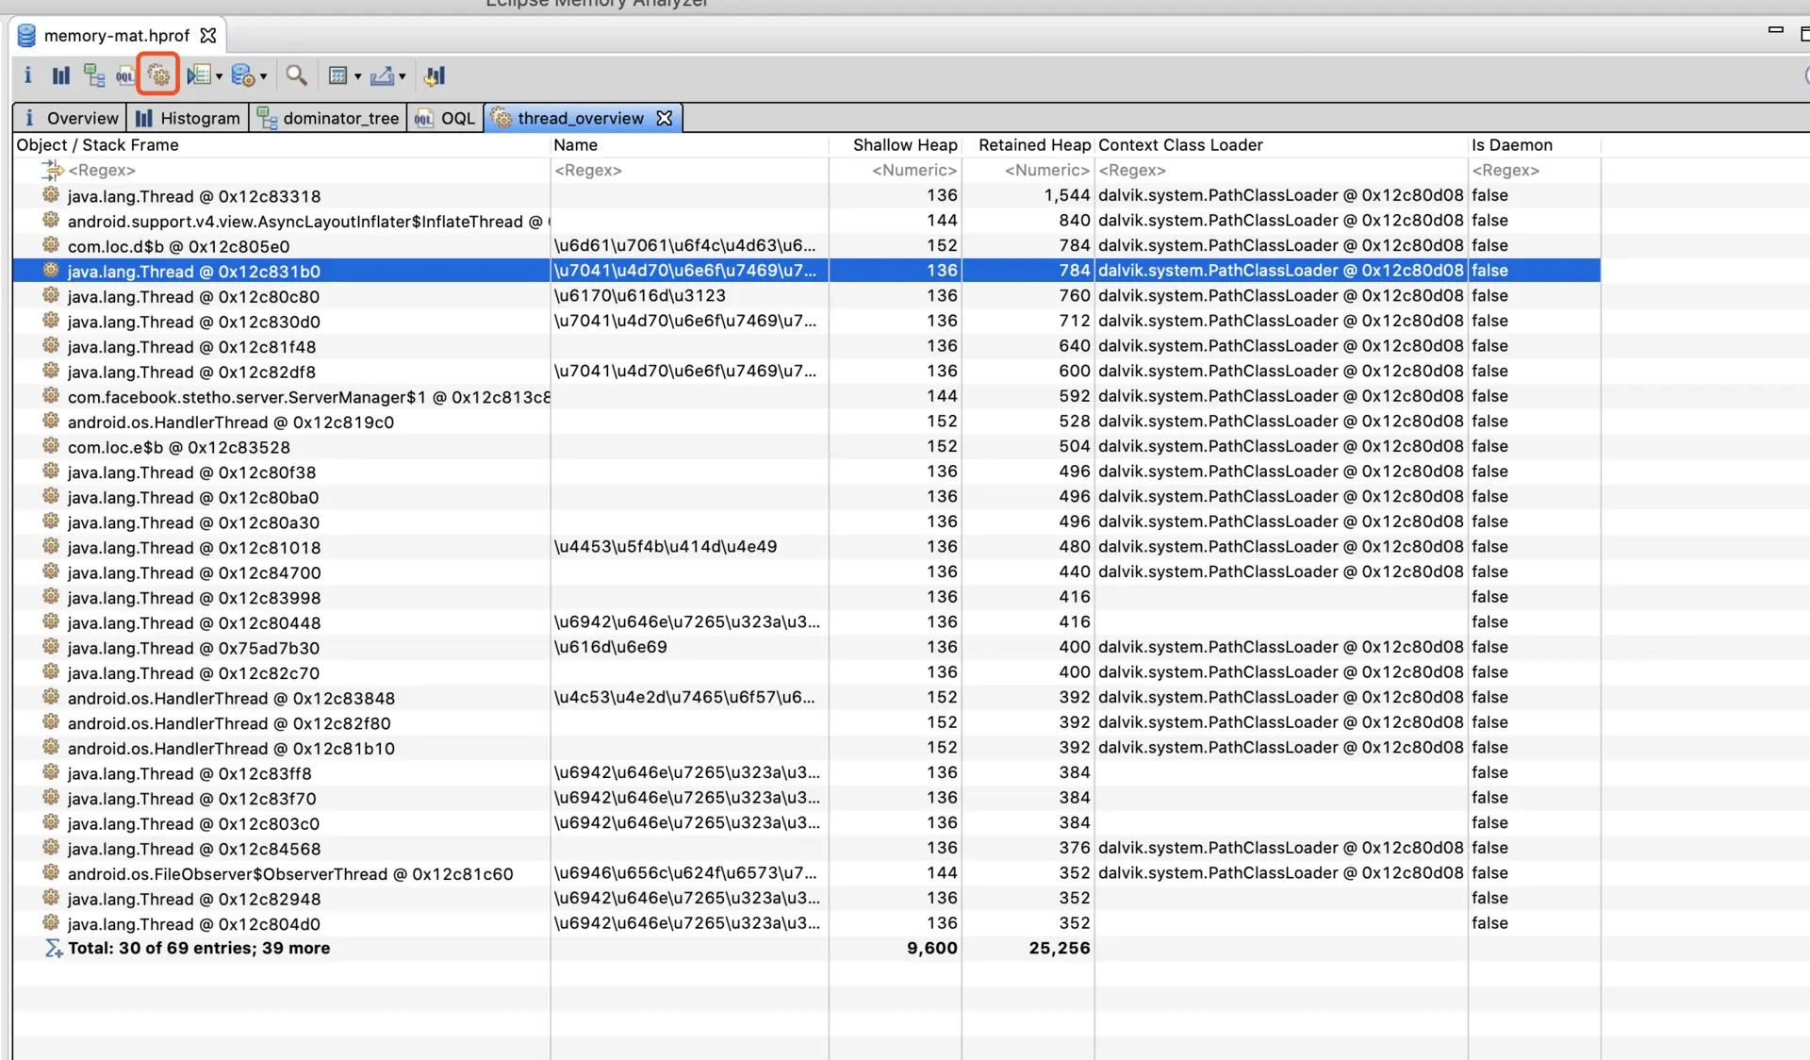Click the Name column Regex filter field
1810x1060 pixels.
pos(688,171)
